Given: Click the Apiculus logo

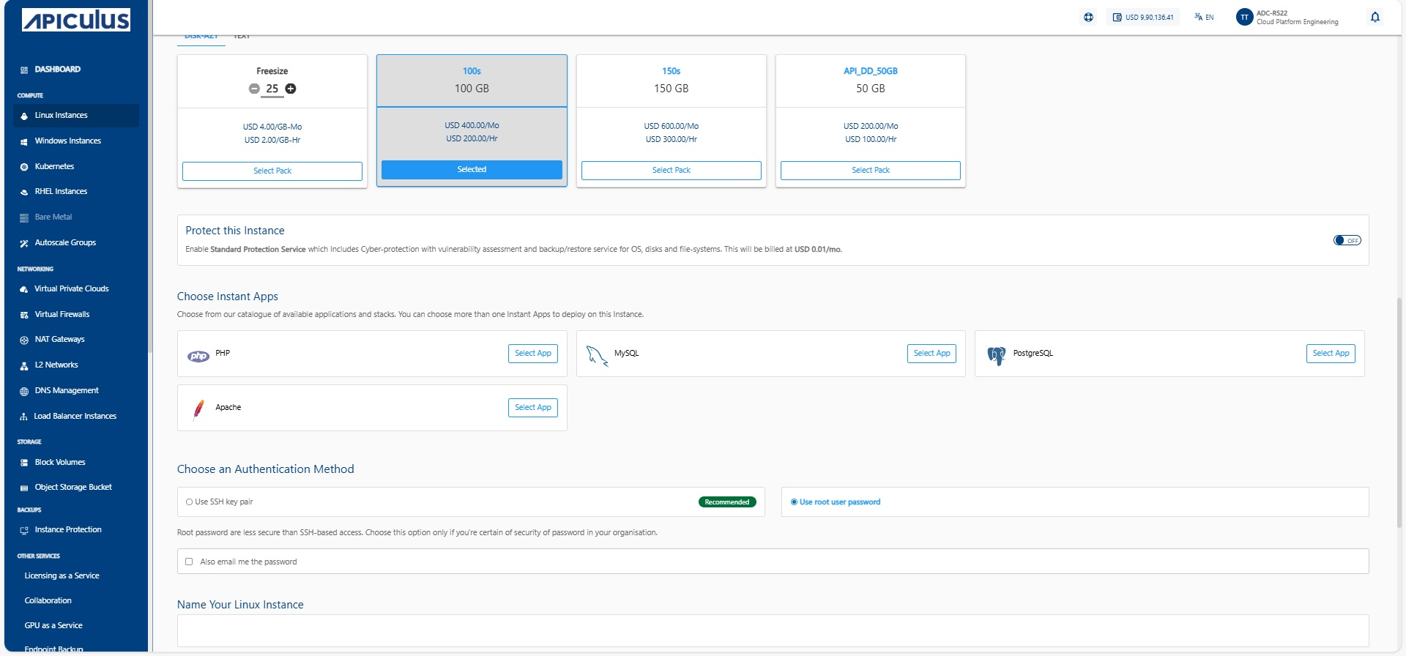Looking at the screenshot, I should [x=76, y=20].
